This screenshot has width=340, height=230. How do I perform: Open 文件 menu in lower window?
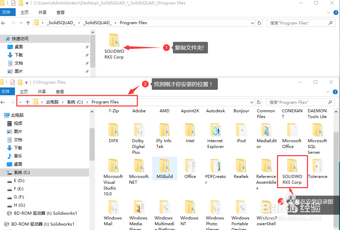7,92
